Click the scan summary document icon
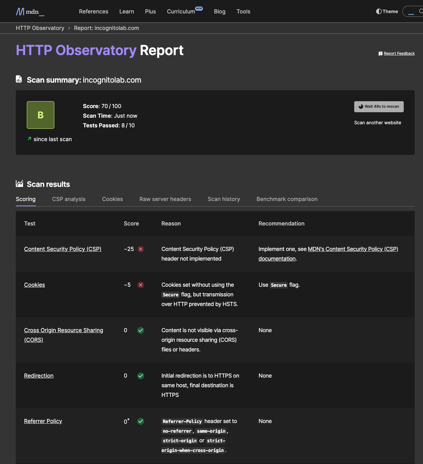423x464 pixels. (19, 79)
